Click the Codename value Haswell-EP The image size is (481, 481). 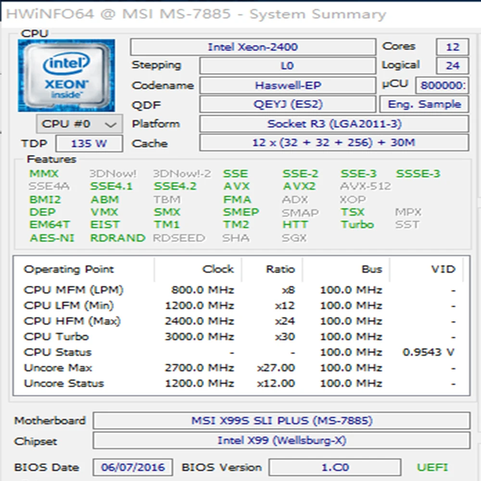[288, 85]
